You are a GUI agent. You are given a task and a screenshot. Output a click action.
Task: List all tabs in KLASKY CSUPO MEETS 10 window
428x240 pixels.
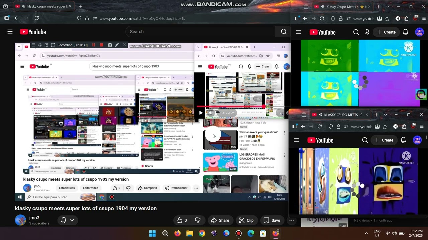click(x=385, y=115)
